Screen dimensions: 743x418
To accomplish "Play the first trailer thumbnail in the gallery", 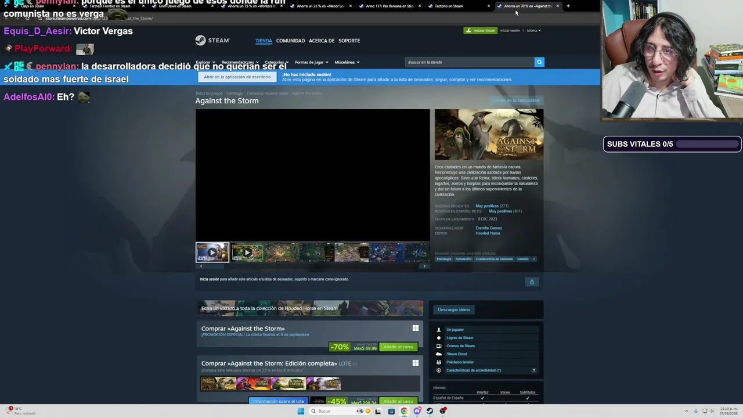I will 212,253.
